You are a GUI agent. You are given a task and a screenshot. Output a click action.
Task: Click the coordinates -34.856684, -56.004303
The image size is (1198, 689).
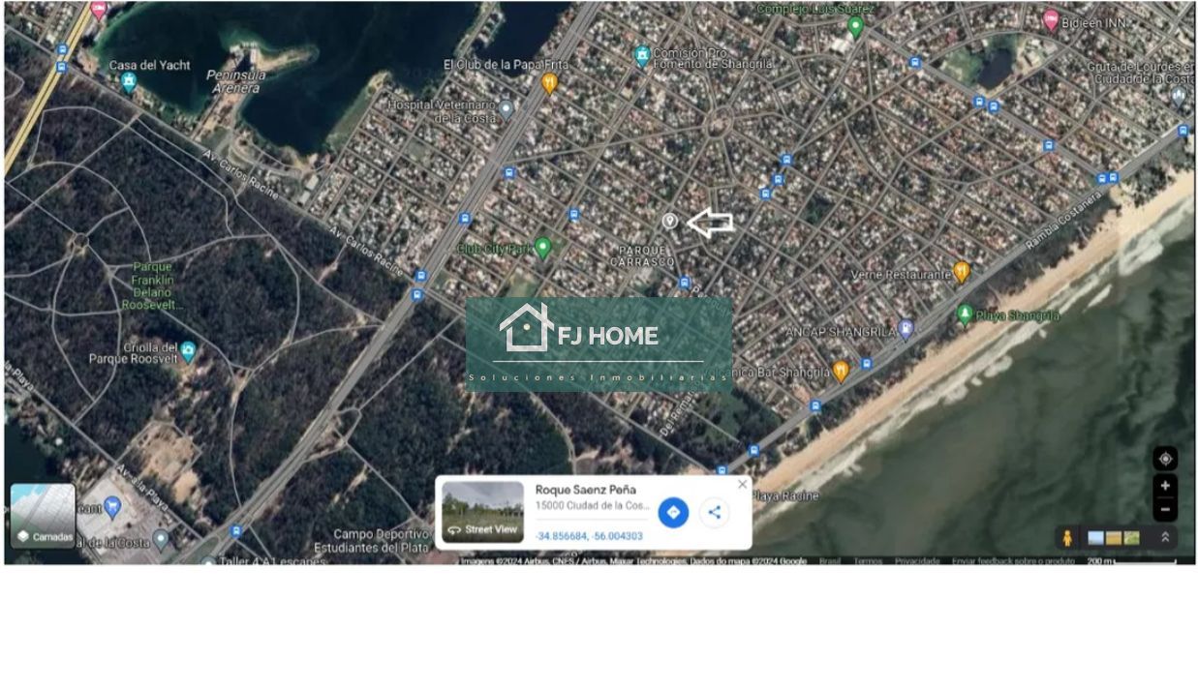589,536
